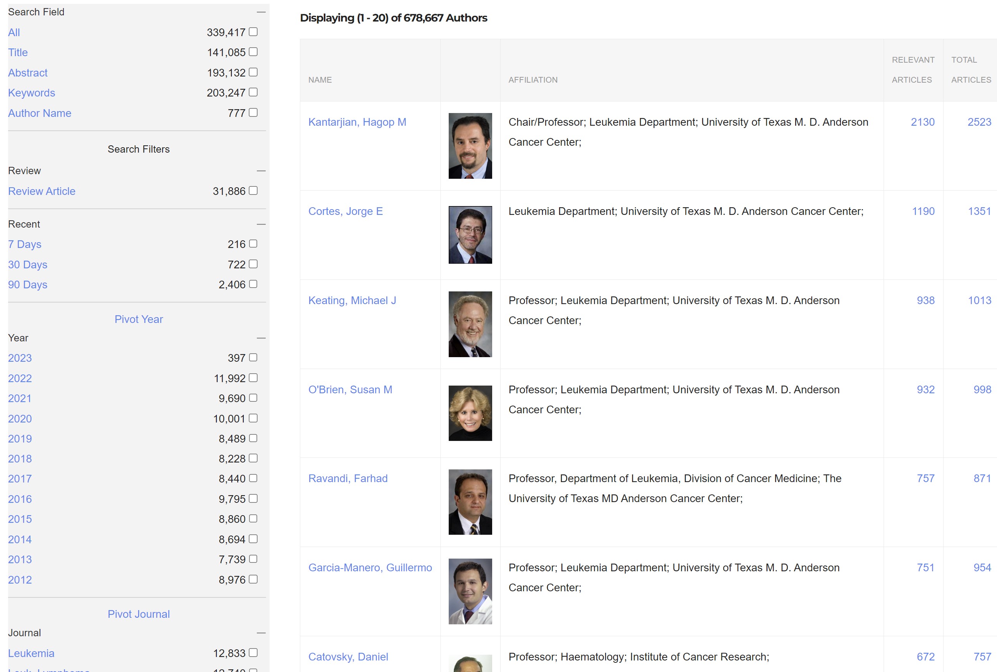Open Cortes's 1351 total articles
The width and height of the screenshot is (997, 672).
[x=979, y=211]
